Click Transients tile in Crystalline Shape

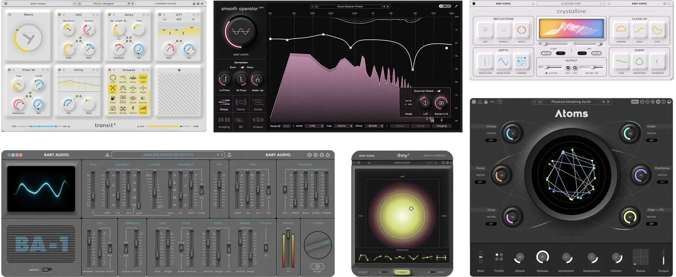(x=658, y=62)
